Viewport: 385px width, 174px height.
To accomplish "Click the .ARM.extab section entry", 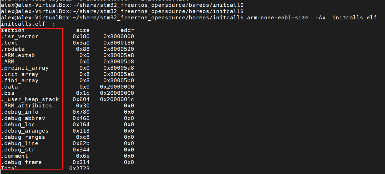I will pyautogui.click(x=18, y=55).
